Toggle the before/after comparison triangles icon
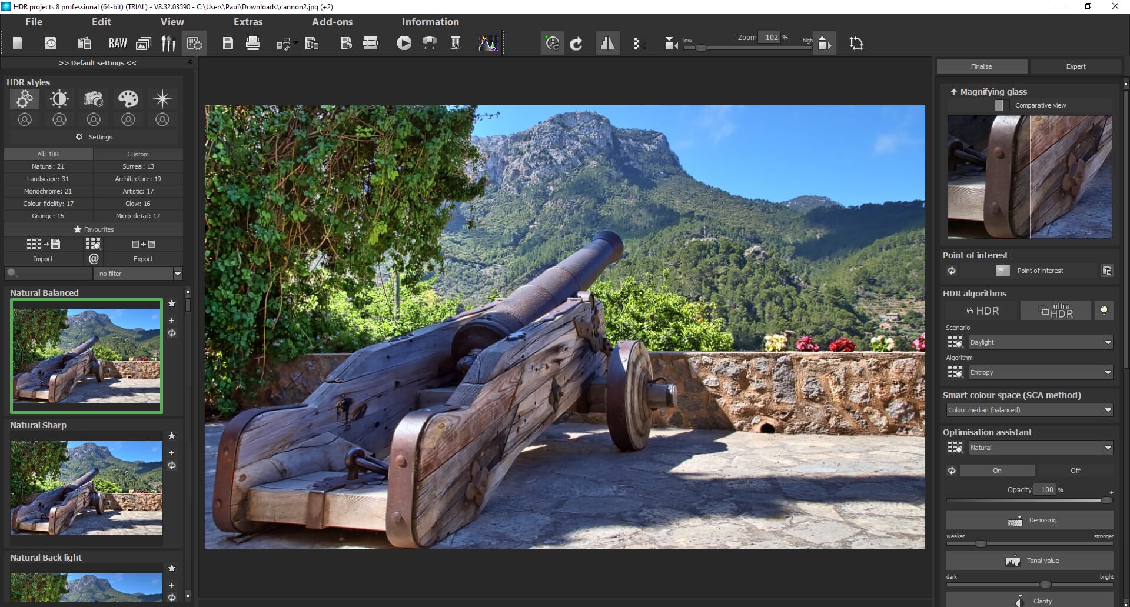This screenshot has width=1130, height=607. pyautogui.click(x=607, y=43)
